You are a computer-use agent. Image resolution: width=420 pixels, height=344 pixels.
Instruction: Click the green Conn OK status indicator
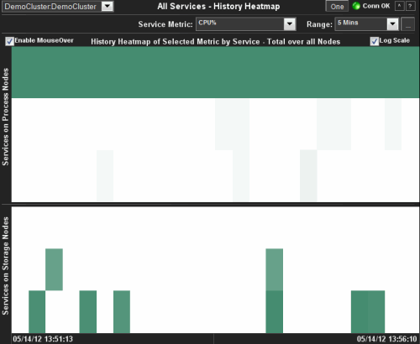click(356, 6)
